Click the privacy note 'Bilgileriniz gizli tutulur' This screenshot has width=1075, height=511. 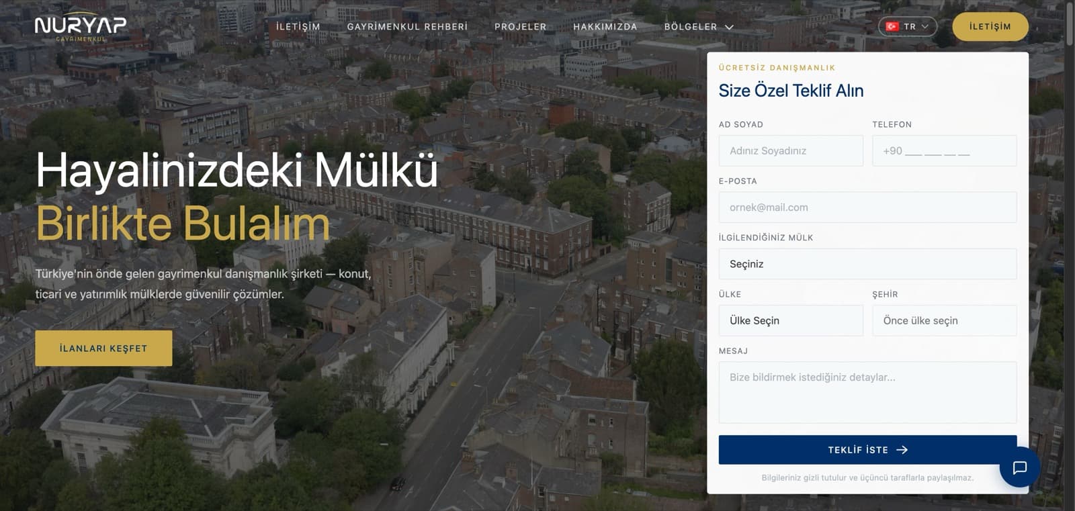[x=867, y=478]
